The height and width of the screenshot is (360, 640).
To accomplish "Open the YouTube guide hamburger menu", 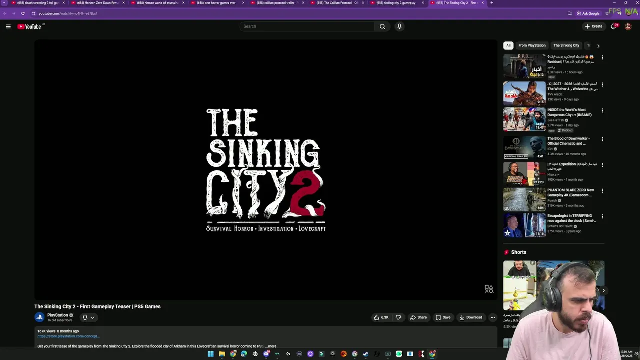I will (x=8, y=26).
